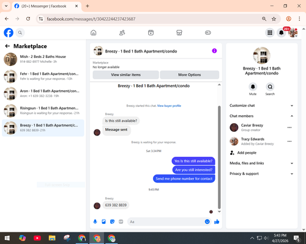The width and height of the screenshot is (306, 244).
Task: Open the Gaming controller icon
Action: pyautogui.click(x=208, y=32)
